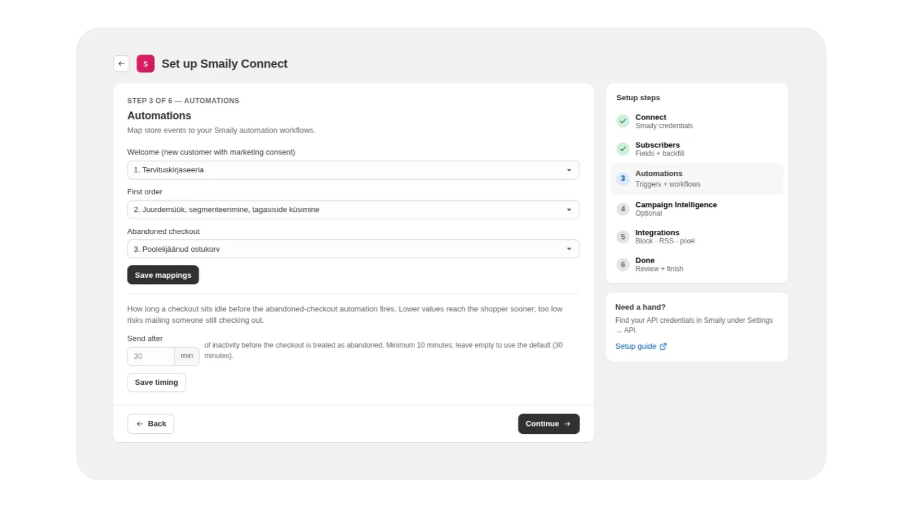The width and height of the screenshot is (902, 507).
Task: Click the external link icon next to Setup guide
Action: pyautogui.click(x=663, y=346)
